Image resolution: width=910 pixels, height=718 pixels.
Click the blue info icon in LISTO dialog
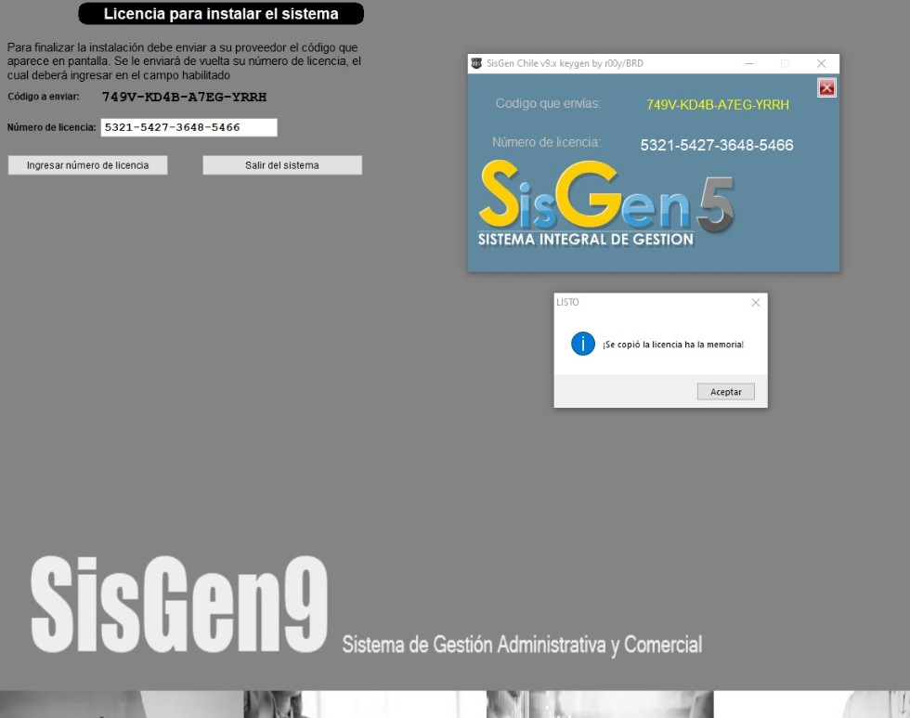point(583,344)
